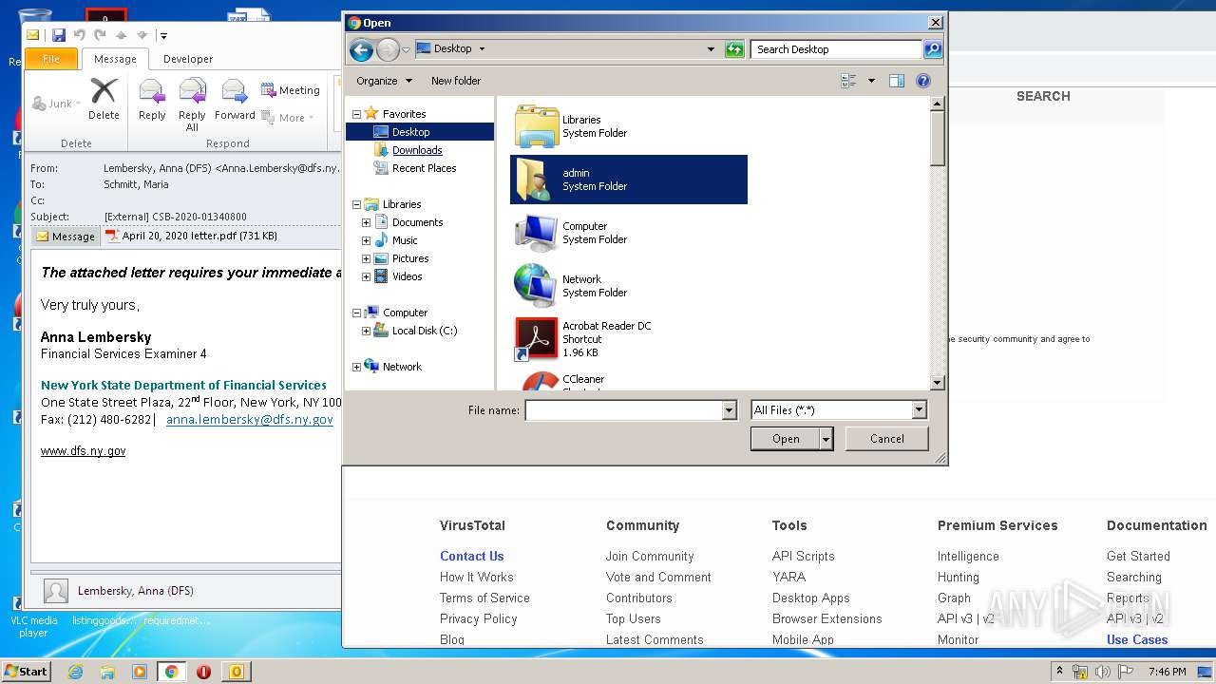Click Join Community link on webpage
The height and width of the screenshot is (684, 1216).
(x=650, y=556)
